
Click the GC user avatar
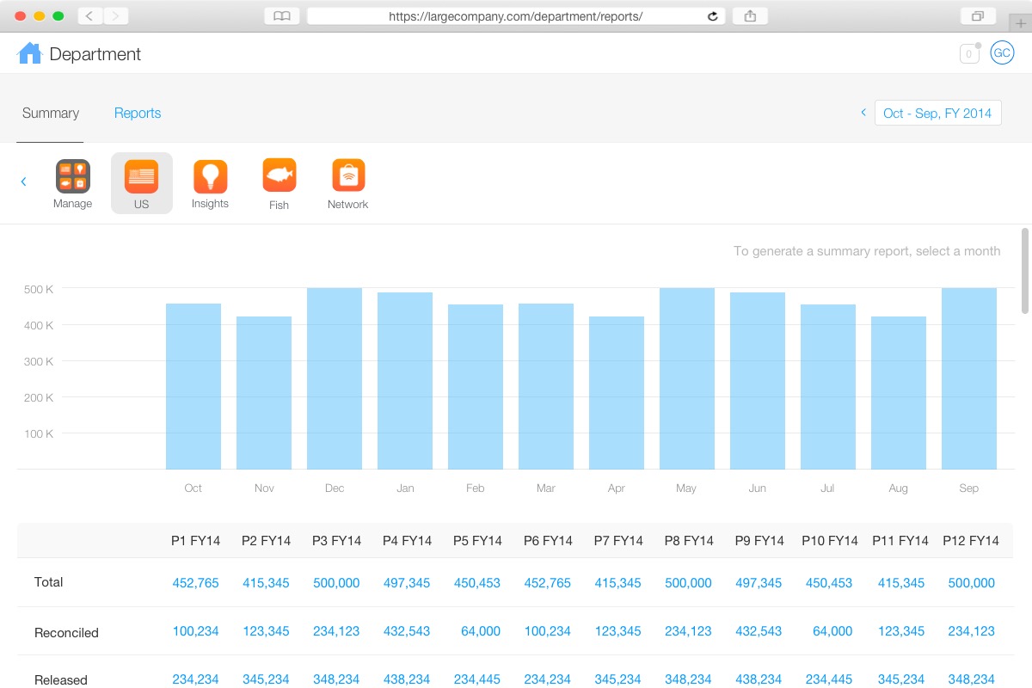[1002, 53]
